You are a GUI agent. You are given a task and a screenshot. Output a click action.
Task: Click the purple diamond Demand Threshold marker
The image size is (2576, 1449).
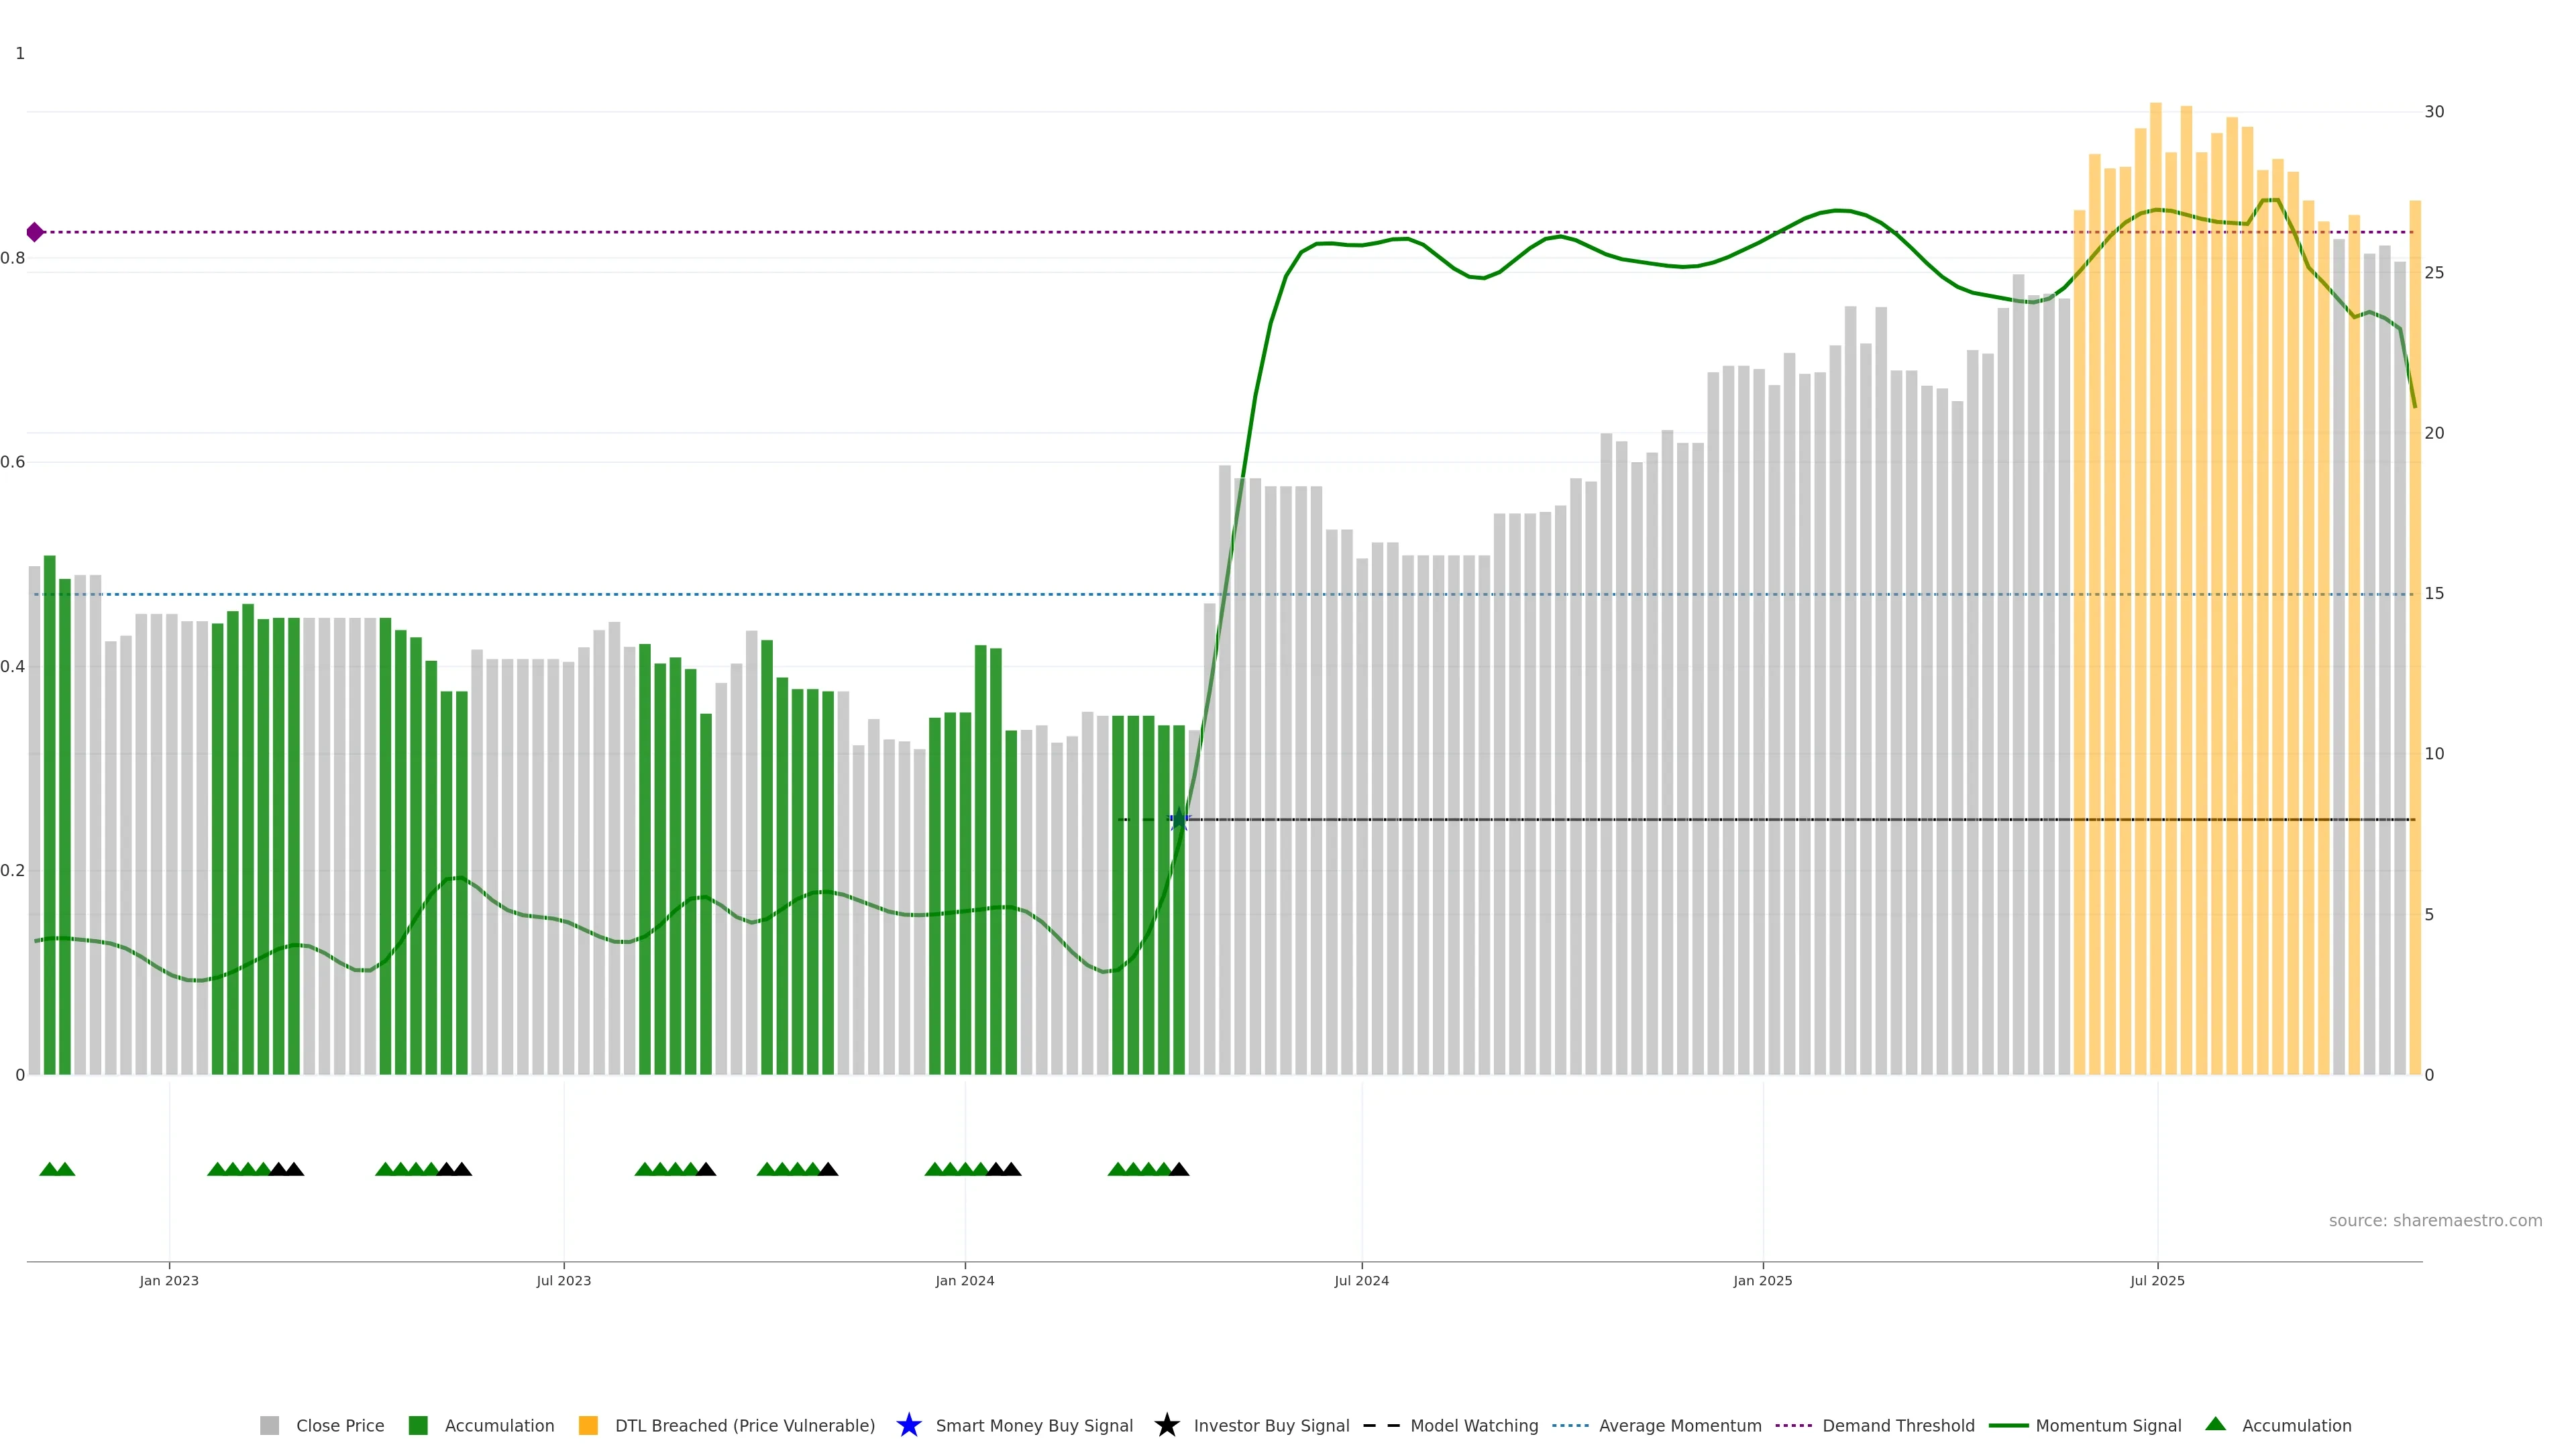35,232
